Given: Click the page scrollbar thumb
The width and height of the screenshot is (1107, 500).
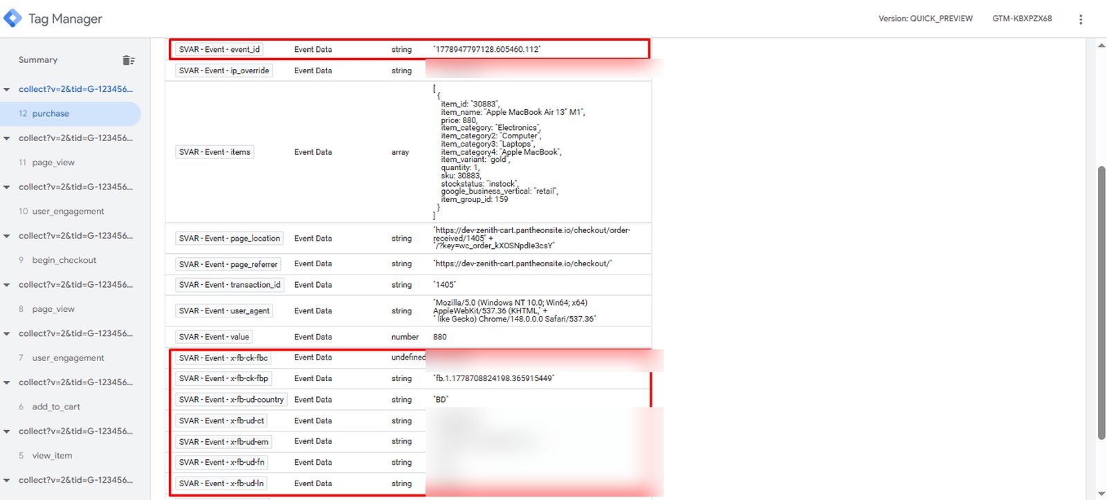Looking at the screenshot, I should coord(1101,302).
